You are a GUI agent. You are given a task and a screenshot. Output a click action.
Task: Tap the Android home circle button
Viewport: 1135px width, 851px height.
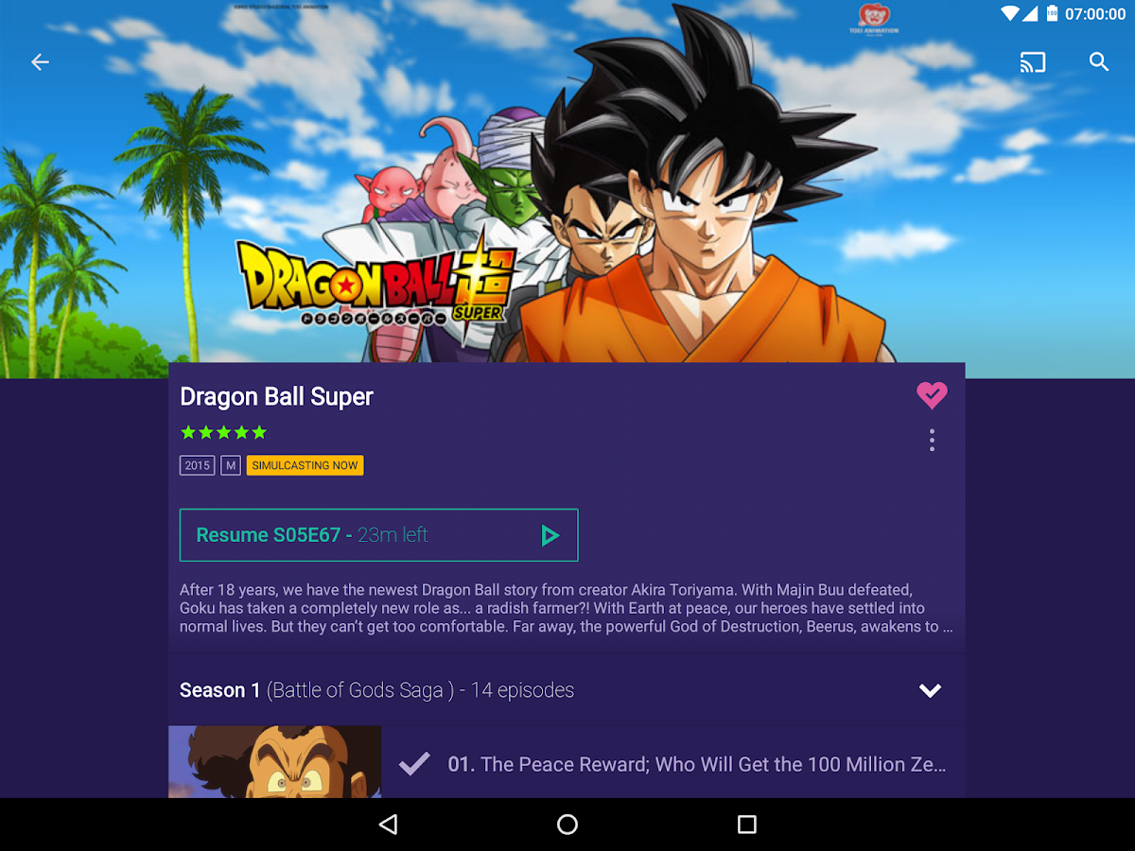pos(567,825)
